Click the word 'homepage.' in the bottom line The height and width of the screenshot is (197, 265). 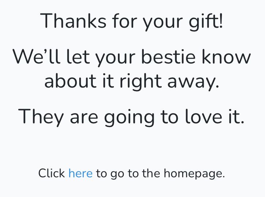coord(194,174)
